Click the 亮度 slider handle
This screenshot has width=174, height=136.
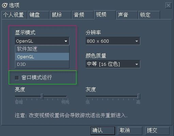(x=42, y=96)
